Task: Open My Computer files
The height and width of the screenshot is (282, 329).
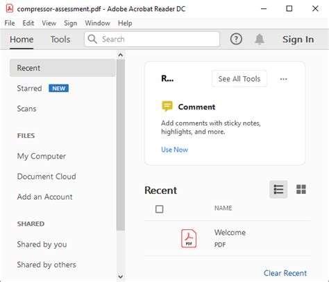Action: click(x=42, y=156)
